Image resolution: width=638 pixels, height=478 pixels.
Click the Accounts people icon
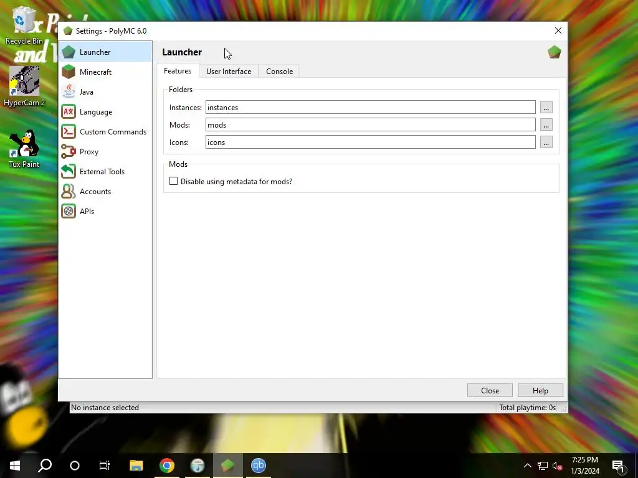coord(69,192)
